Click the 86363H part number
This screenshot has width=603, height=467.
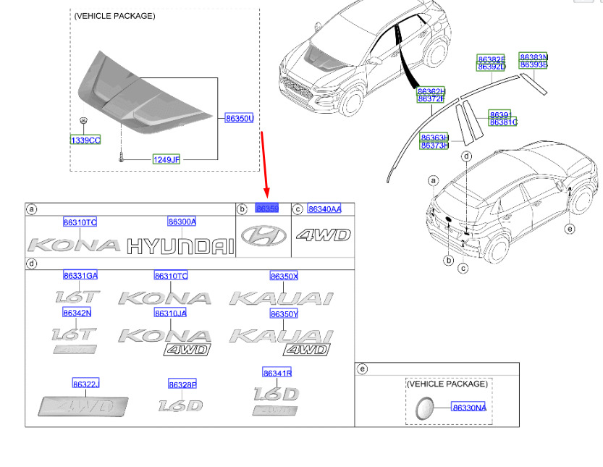point(434,138)
